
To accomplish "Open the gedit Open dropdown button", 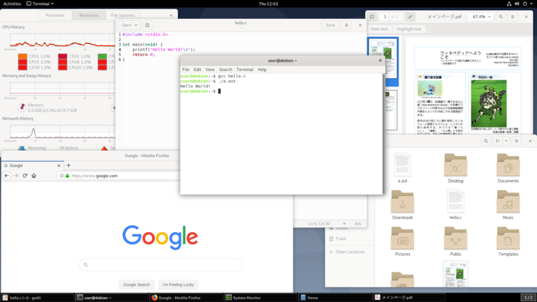I will tap(129, 25).
